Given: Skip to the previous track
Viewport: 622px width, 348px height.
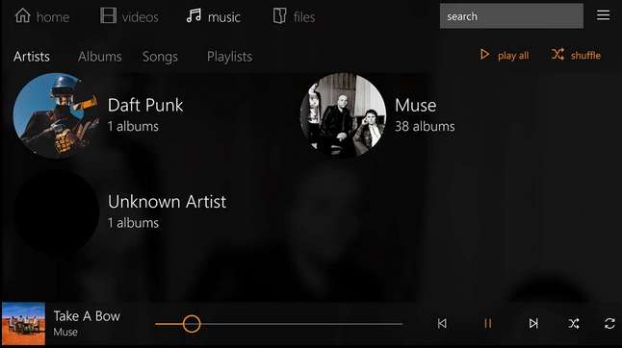Looking at the screenshot, I should click(442, 323).
